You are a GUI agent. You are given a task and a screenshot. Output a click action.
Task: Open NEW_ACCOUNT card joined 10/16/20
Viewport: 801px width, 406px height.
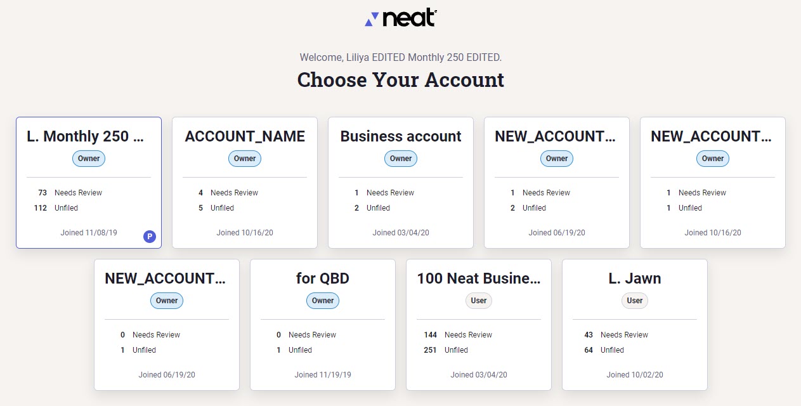click(x=713, y=183)
